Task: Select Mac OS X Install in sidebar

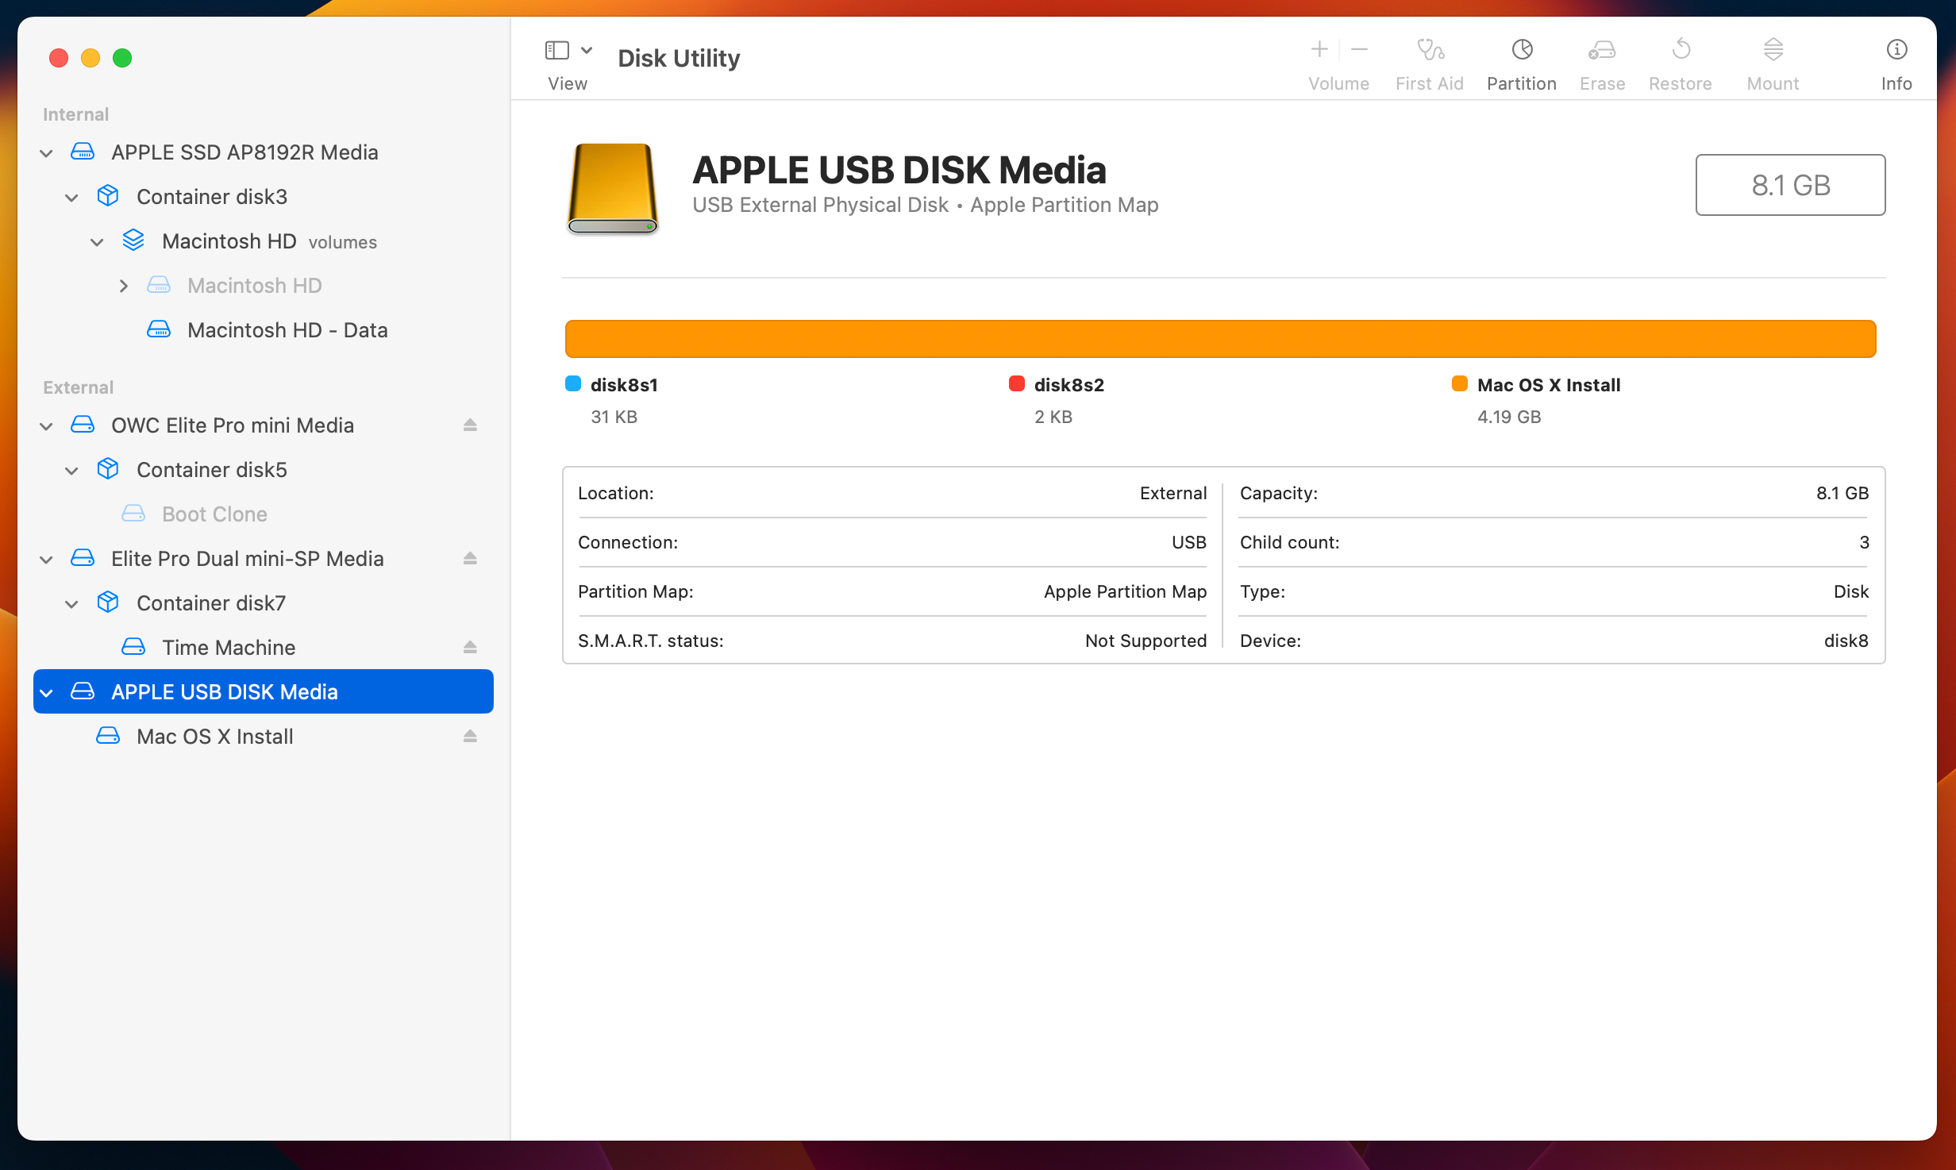Action: [x=264, y=737]
